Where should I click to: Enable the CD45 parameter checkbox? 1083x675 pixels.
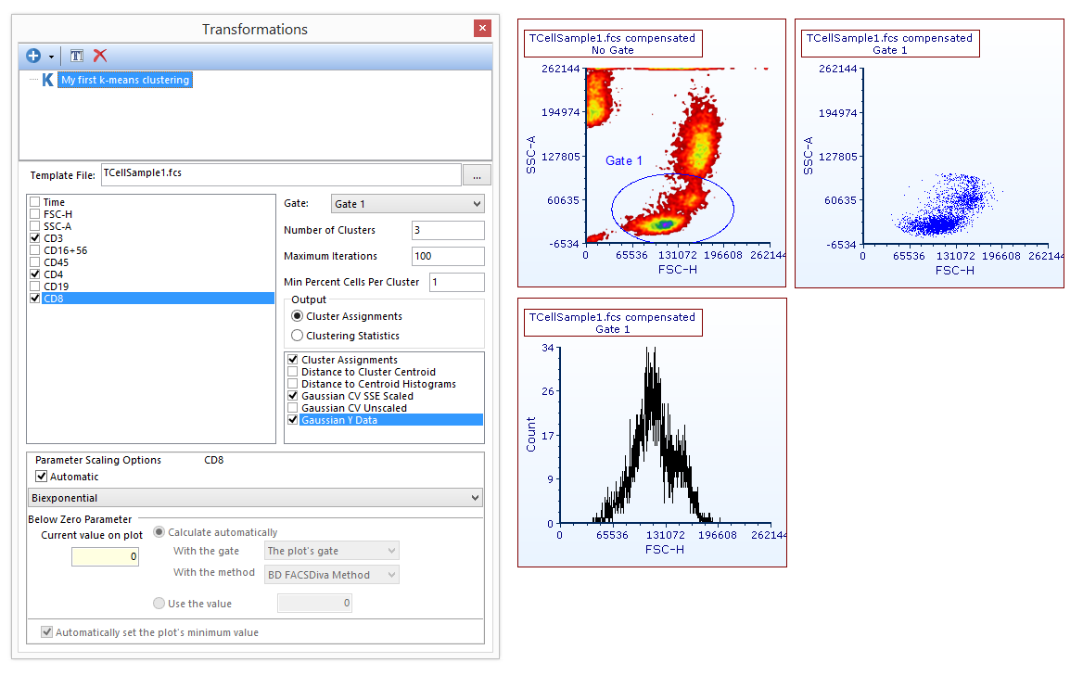pos(35,262)
